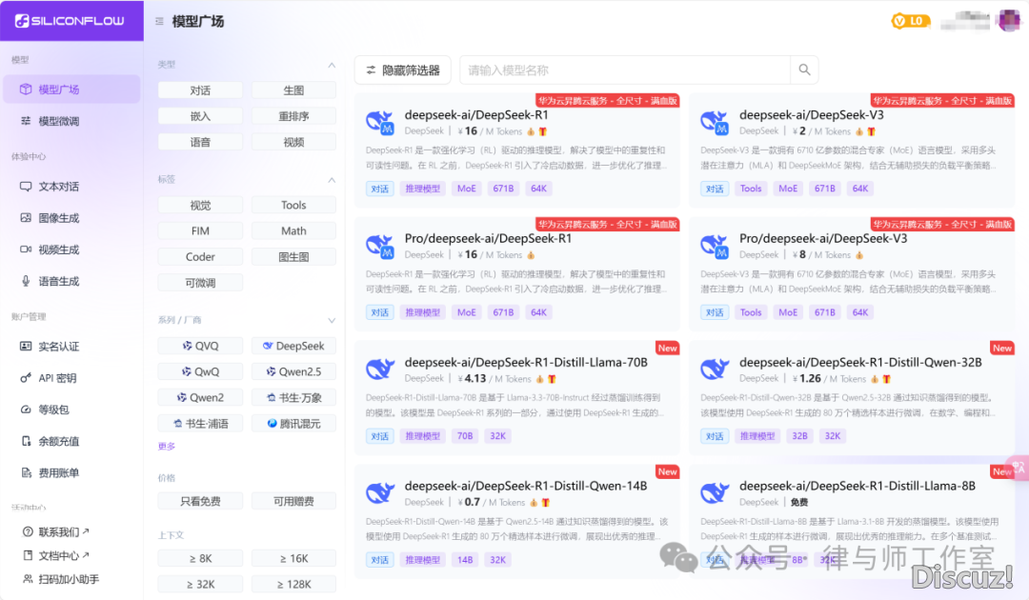Viewport: 1029px width, 600px height.
Task: Click the whale logo on deepseek-ai/DeepSeek-V3 card
Action: pyautogui.click(x=714, y=123)
